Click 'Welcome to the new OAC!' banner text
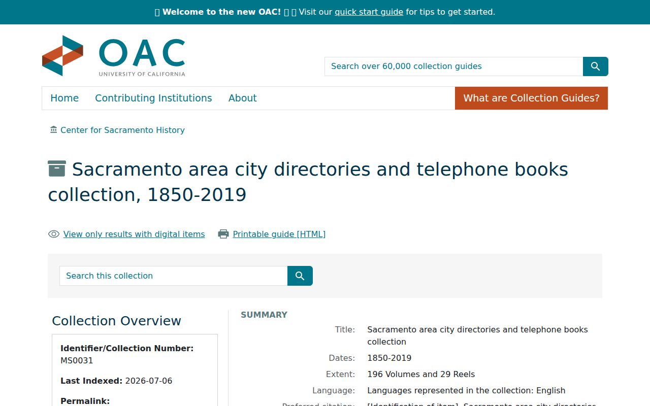Viewport: 650px width, 406px height. 221,12
